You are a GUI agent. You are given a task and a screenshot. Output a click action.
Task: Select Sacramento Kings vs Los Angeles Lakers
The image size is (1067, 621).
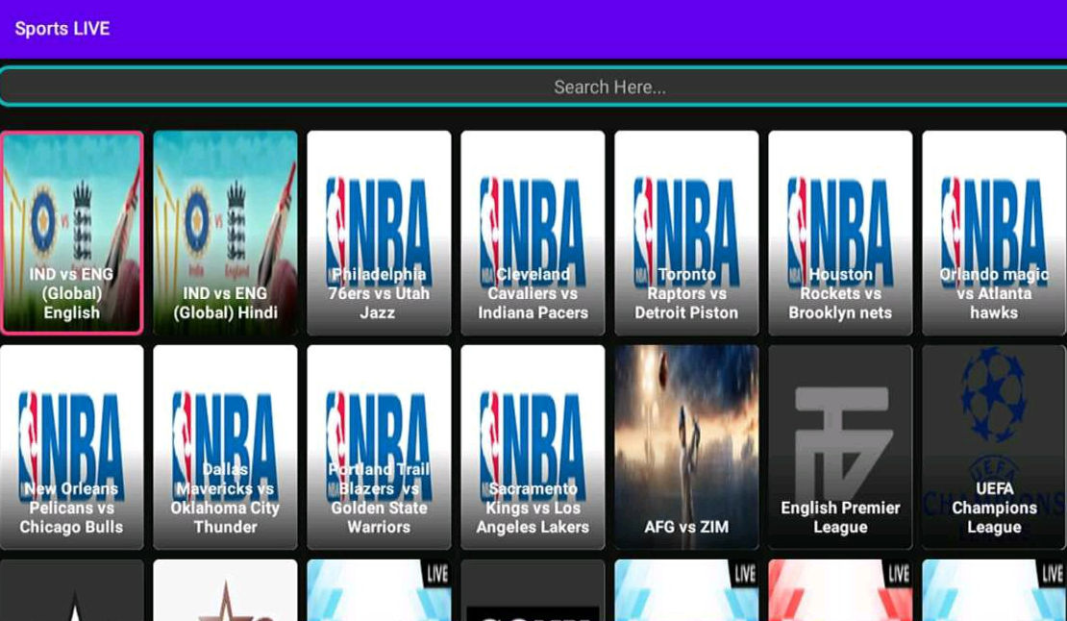coord(533,447)
